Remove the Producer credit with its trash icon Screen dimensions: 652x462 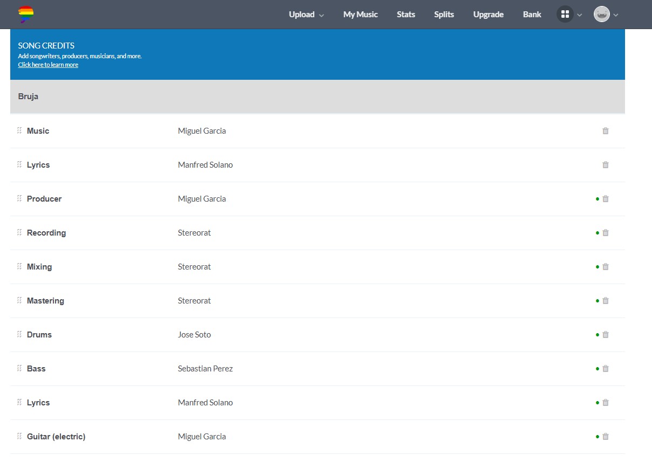[x=606, y=199]
